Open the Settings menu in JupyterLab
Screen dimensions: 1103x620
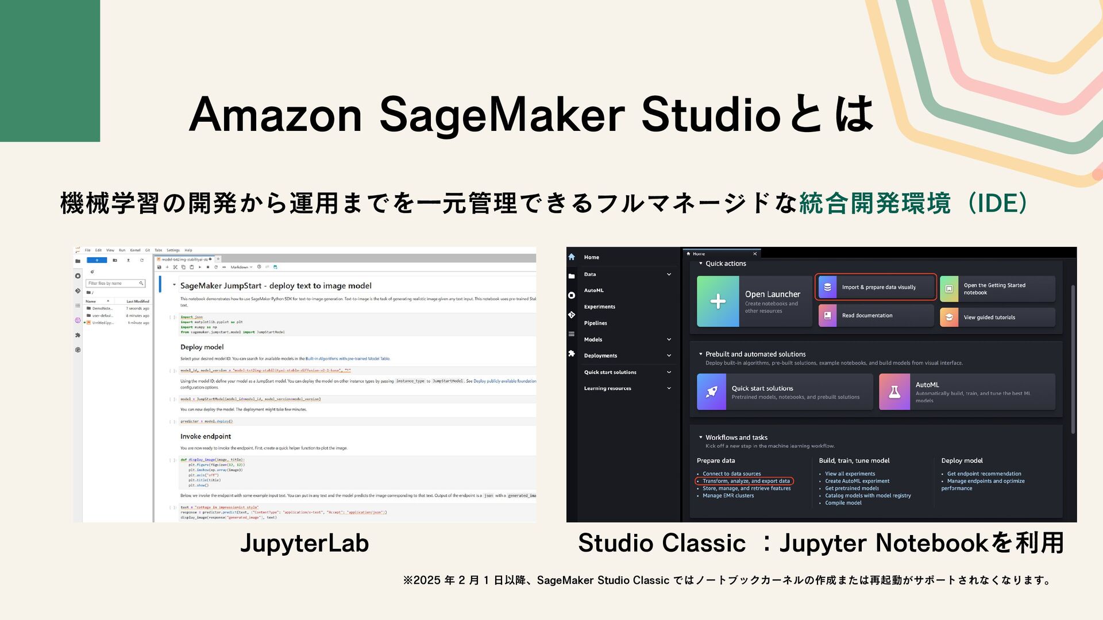[173, 250]
